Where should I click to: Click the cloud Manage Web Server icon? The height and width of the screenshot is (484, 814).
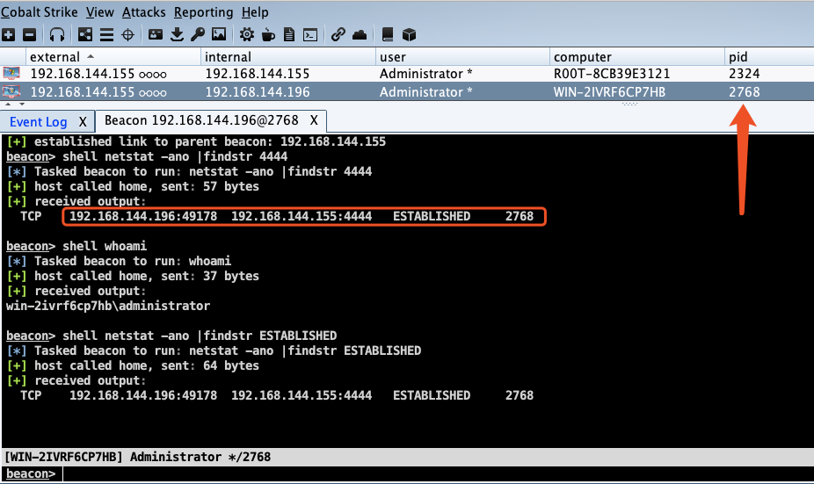click(x=360, y=35)
